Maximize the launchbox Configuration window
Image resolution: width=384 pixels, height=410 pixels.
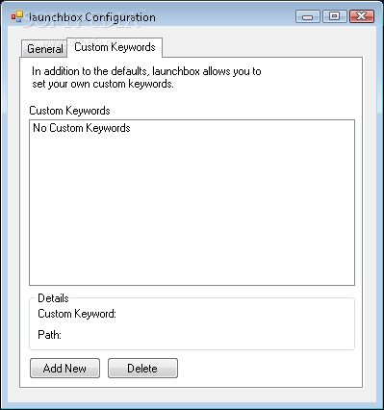pyautogui.click(x=334, y=16)
